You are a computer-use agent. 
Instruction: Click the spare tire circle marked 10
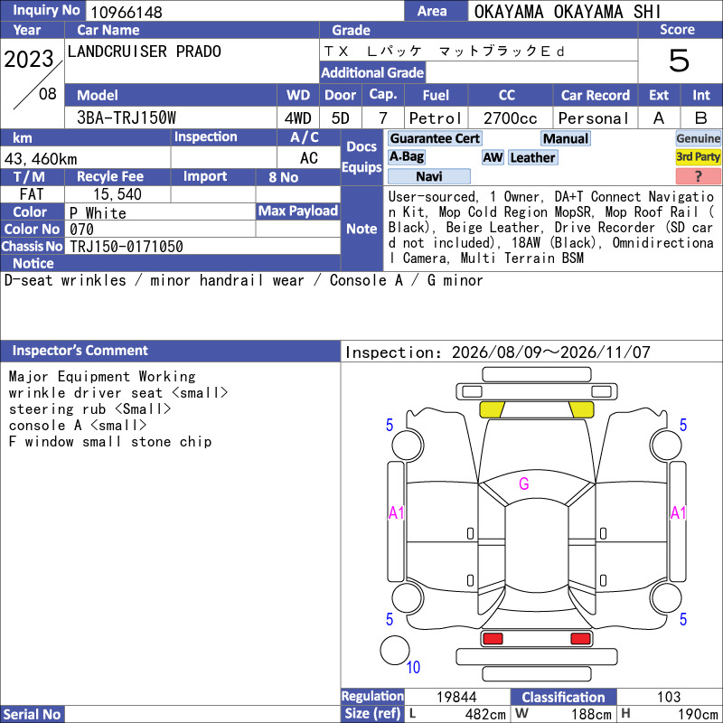click(x=395, y=650)
